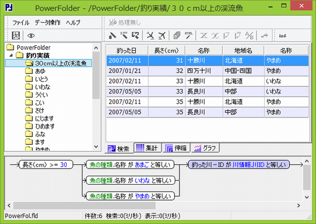Click the tree panel vertical scrollbar thumb
This screenshot has height=224, width=316.
click(96, 75)
